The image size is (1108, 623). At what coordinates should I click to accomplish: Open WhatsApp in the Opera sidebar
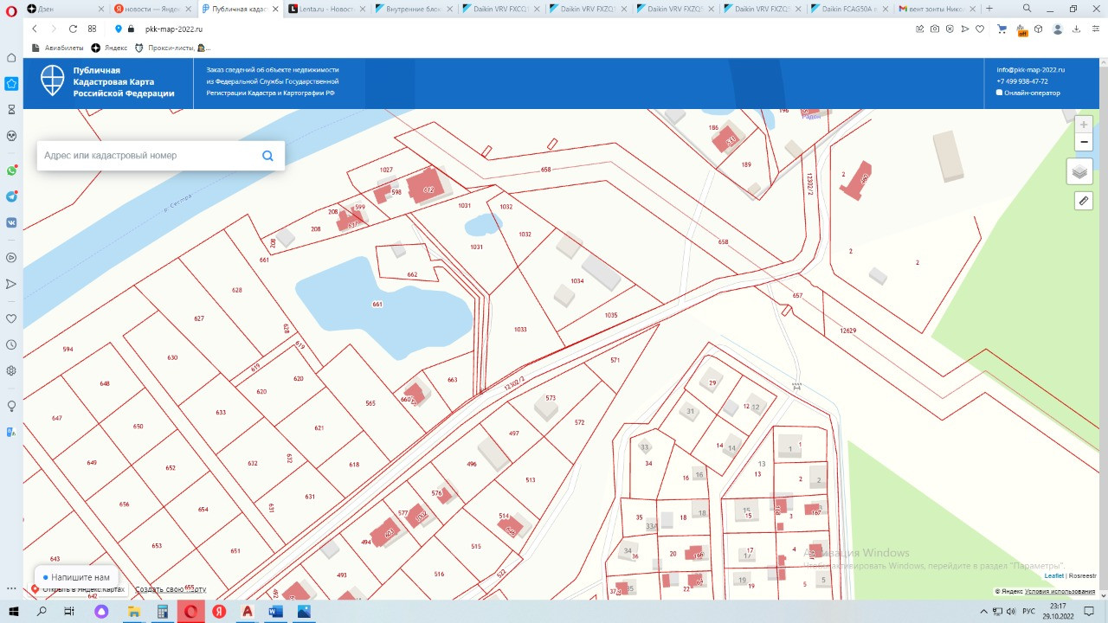tap(11, 170)
